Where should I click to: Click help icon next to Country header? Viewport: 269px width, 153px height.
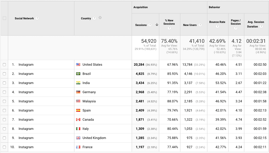pyautogui.click(x=95, y=18)
